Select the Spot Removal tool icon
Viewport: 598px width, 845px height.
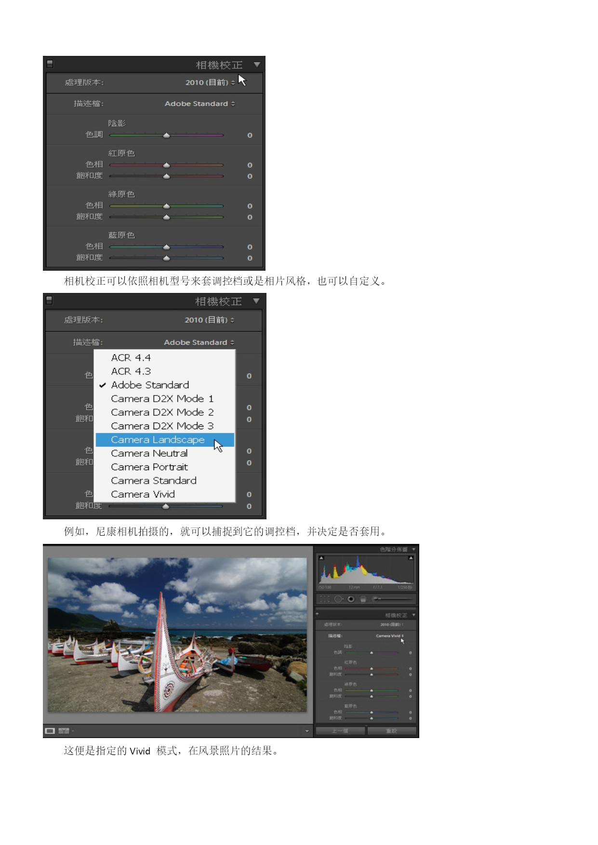338,599
